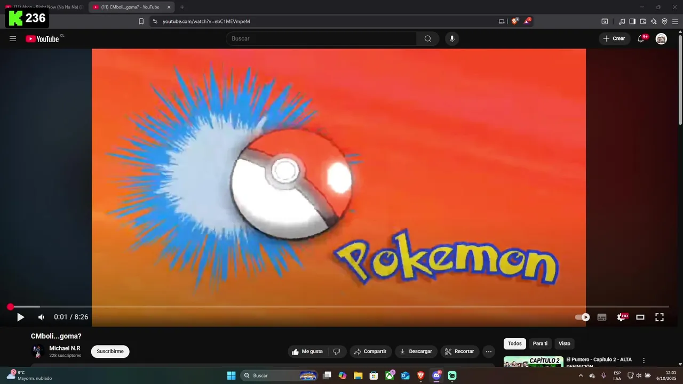This screenshot has height=384, width=683.
Task: Toggle subtitles in the player
Action: click(x=602, y=317)
